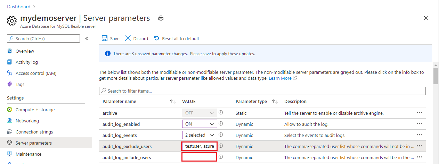This screenshot has width=439, height=164.
Task: Sort by Parameter type column arrows
Action: pyautogui.click(x=275, y=102)
